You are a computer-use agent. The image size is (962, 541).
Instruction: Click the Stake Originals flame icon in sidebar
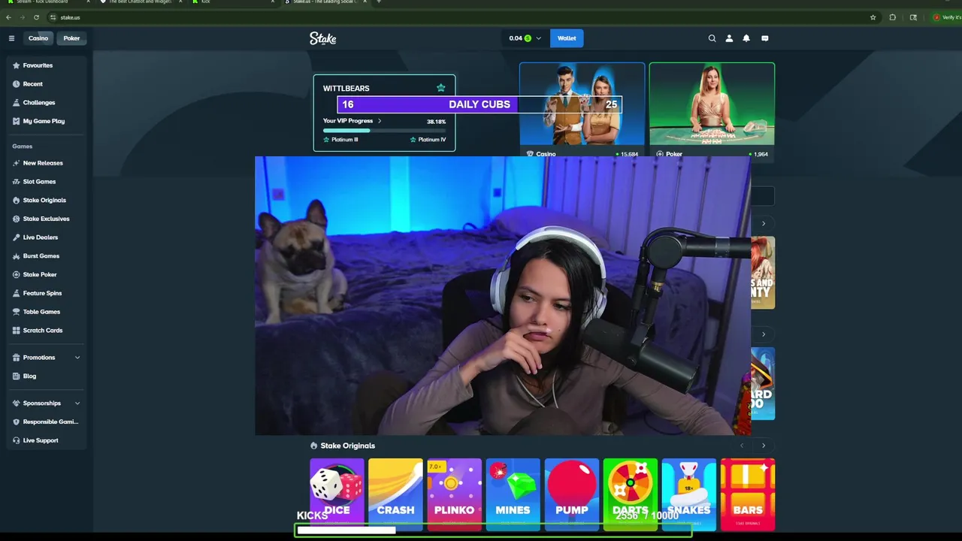click(x=17, y=200)
